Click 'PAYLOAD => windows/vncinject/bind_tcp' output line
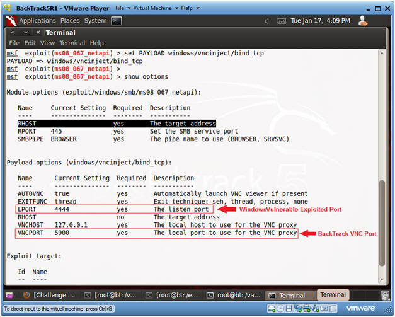 click(x=74, y=61)
